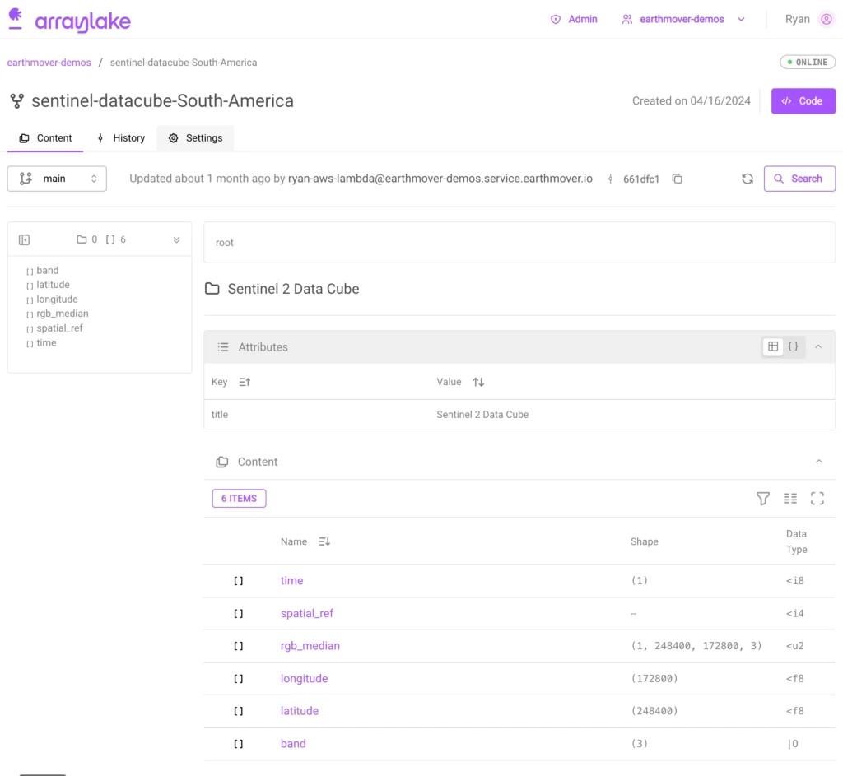Switch to the History tab
The height and width of the screenshot is (776, 843).
[120, 138]
